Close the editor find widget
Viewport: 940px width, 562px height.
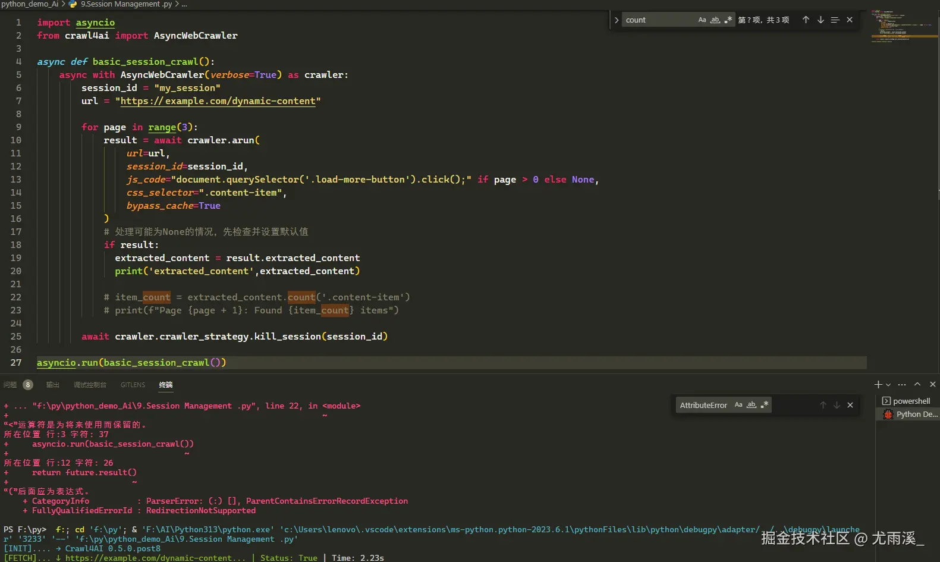(x=850, y=20)
